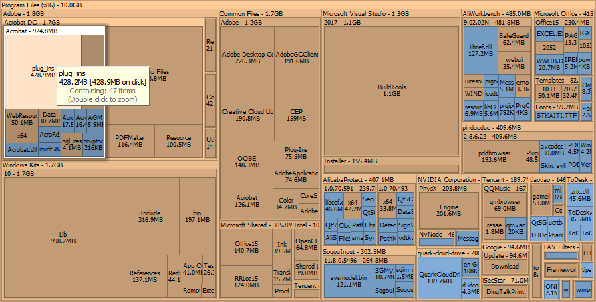Select the libcef.dll 127.2MB block
The height and width of the screenshot is (302, 596).
(481, 51)
